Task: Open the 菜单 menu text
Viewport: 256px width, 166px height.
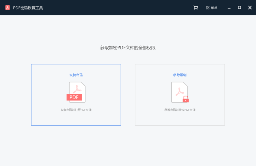Action: click(x=214, y=8)
